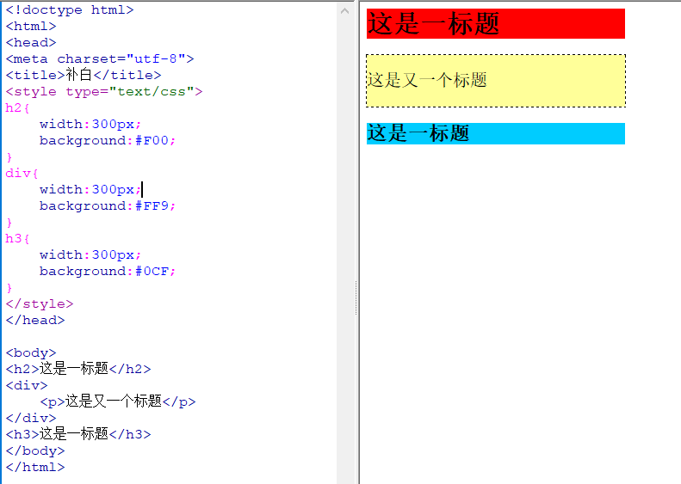
Task: Click the <div> opening tag in body
Action: coord(27,385)
